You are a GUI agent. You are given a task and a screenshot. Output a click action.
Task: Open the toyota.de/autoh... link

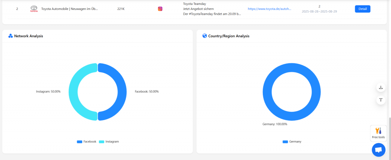270,9
